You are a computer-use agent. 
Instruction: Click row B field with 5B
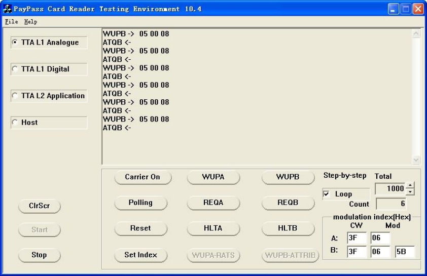pyautogui.click(x=405, y=252)
